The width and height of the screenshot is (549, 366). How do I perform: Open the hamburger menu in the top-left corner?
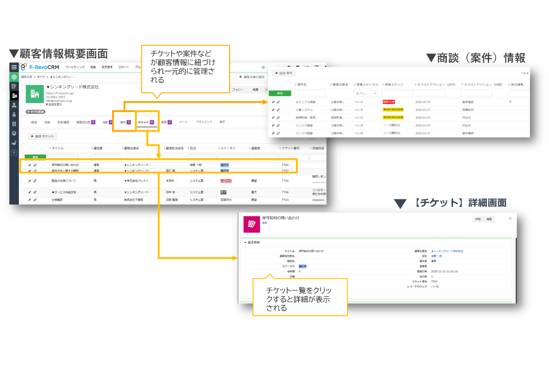[x=13, y=67]
